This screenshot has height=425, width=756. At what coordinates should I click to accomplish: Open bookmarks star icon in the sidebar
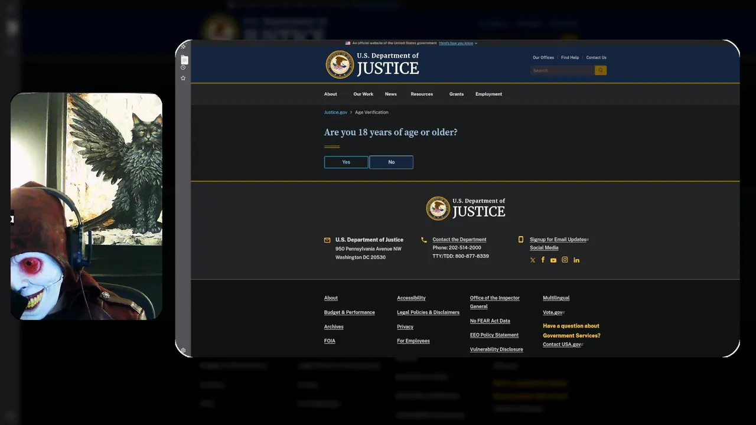(183, 78)
